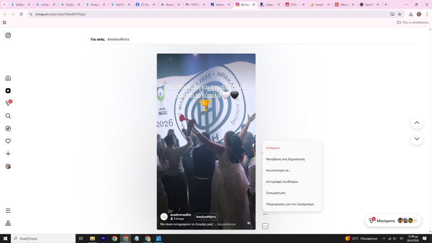
Task: Open audio thumbnail below options dots
Action: pyautogui.click(x=265, y=226)
